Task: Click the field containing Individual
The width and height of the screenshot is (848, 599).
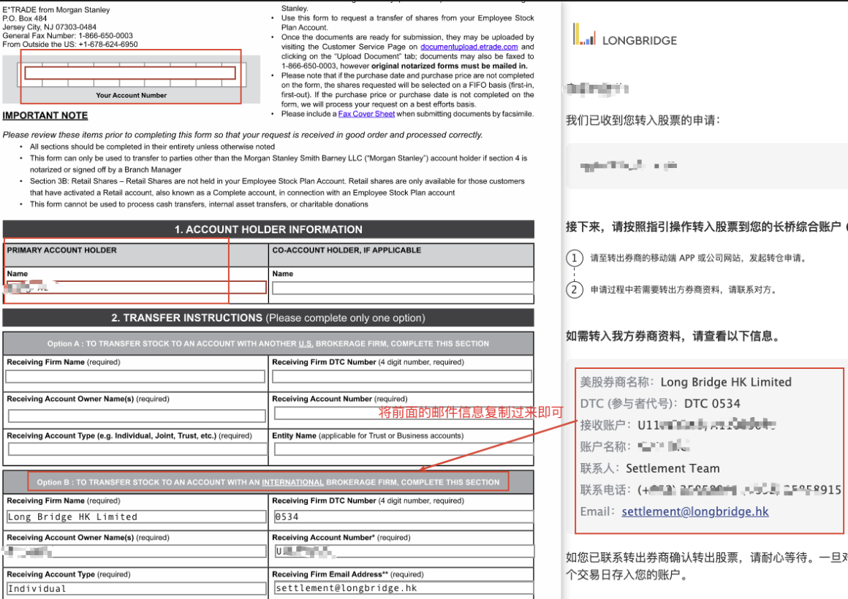Action: pyautogui.click(x=136, y=589)
